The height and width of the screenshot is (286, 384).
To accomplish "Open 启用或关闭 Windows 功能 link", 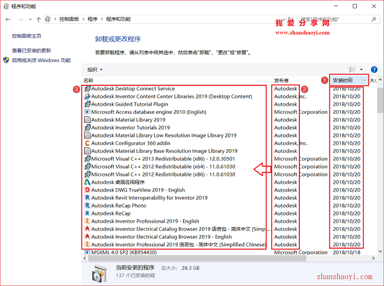I will coord(41,60).
